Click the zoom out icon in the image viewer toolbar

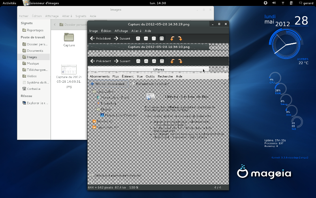(x=146, y=38)
